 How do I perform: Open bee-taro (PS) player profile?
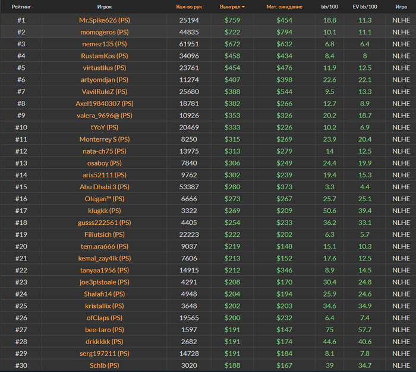tap(105, 329)
